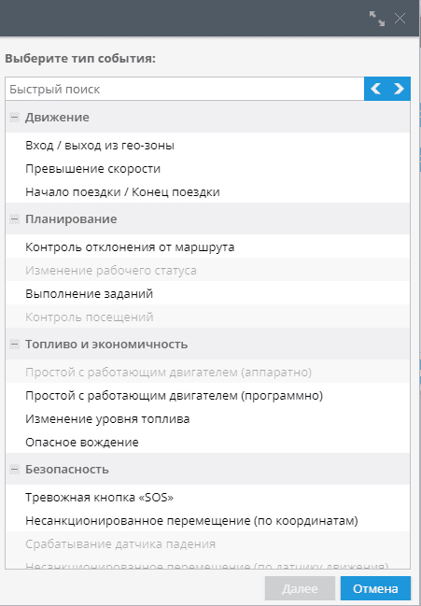Close the event type dialog

tap(400, 18)
